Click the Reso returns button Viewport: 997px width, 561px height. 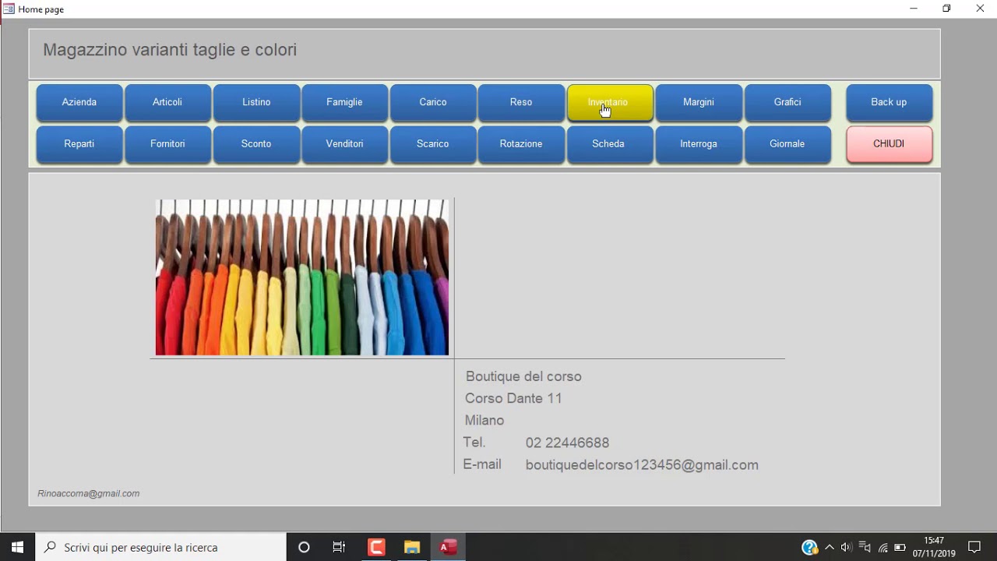tap(521, 103)
